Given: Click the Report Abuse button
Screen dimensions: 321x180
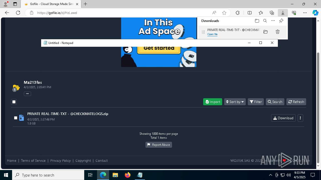Looking at the screenshot, I should tap(159, 145).
